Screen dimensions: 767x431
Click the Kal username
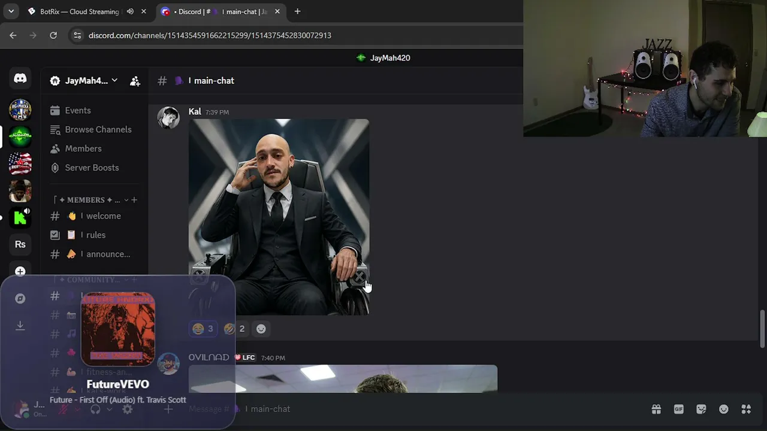[x=195, y=112]
